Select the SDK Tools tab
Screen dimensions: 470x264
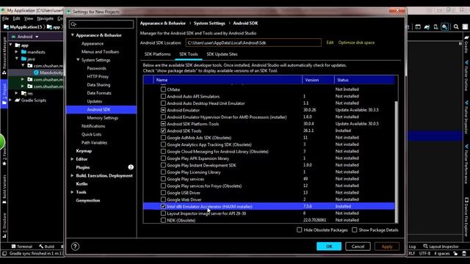coord(189,54)
